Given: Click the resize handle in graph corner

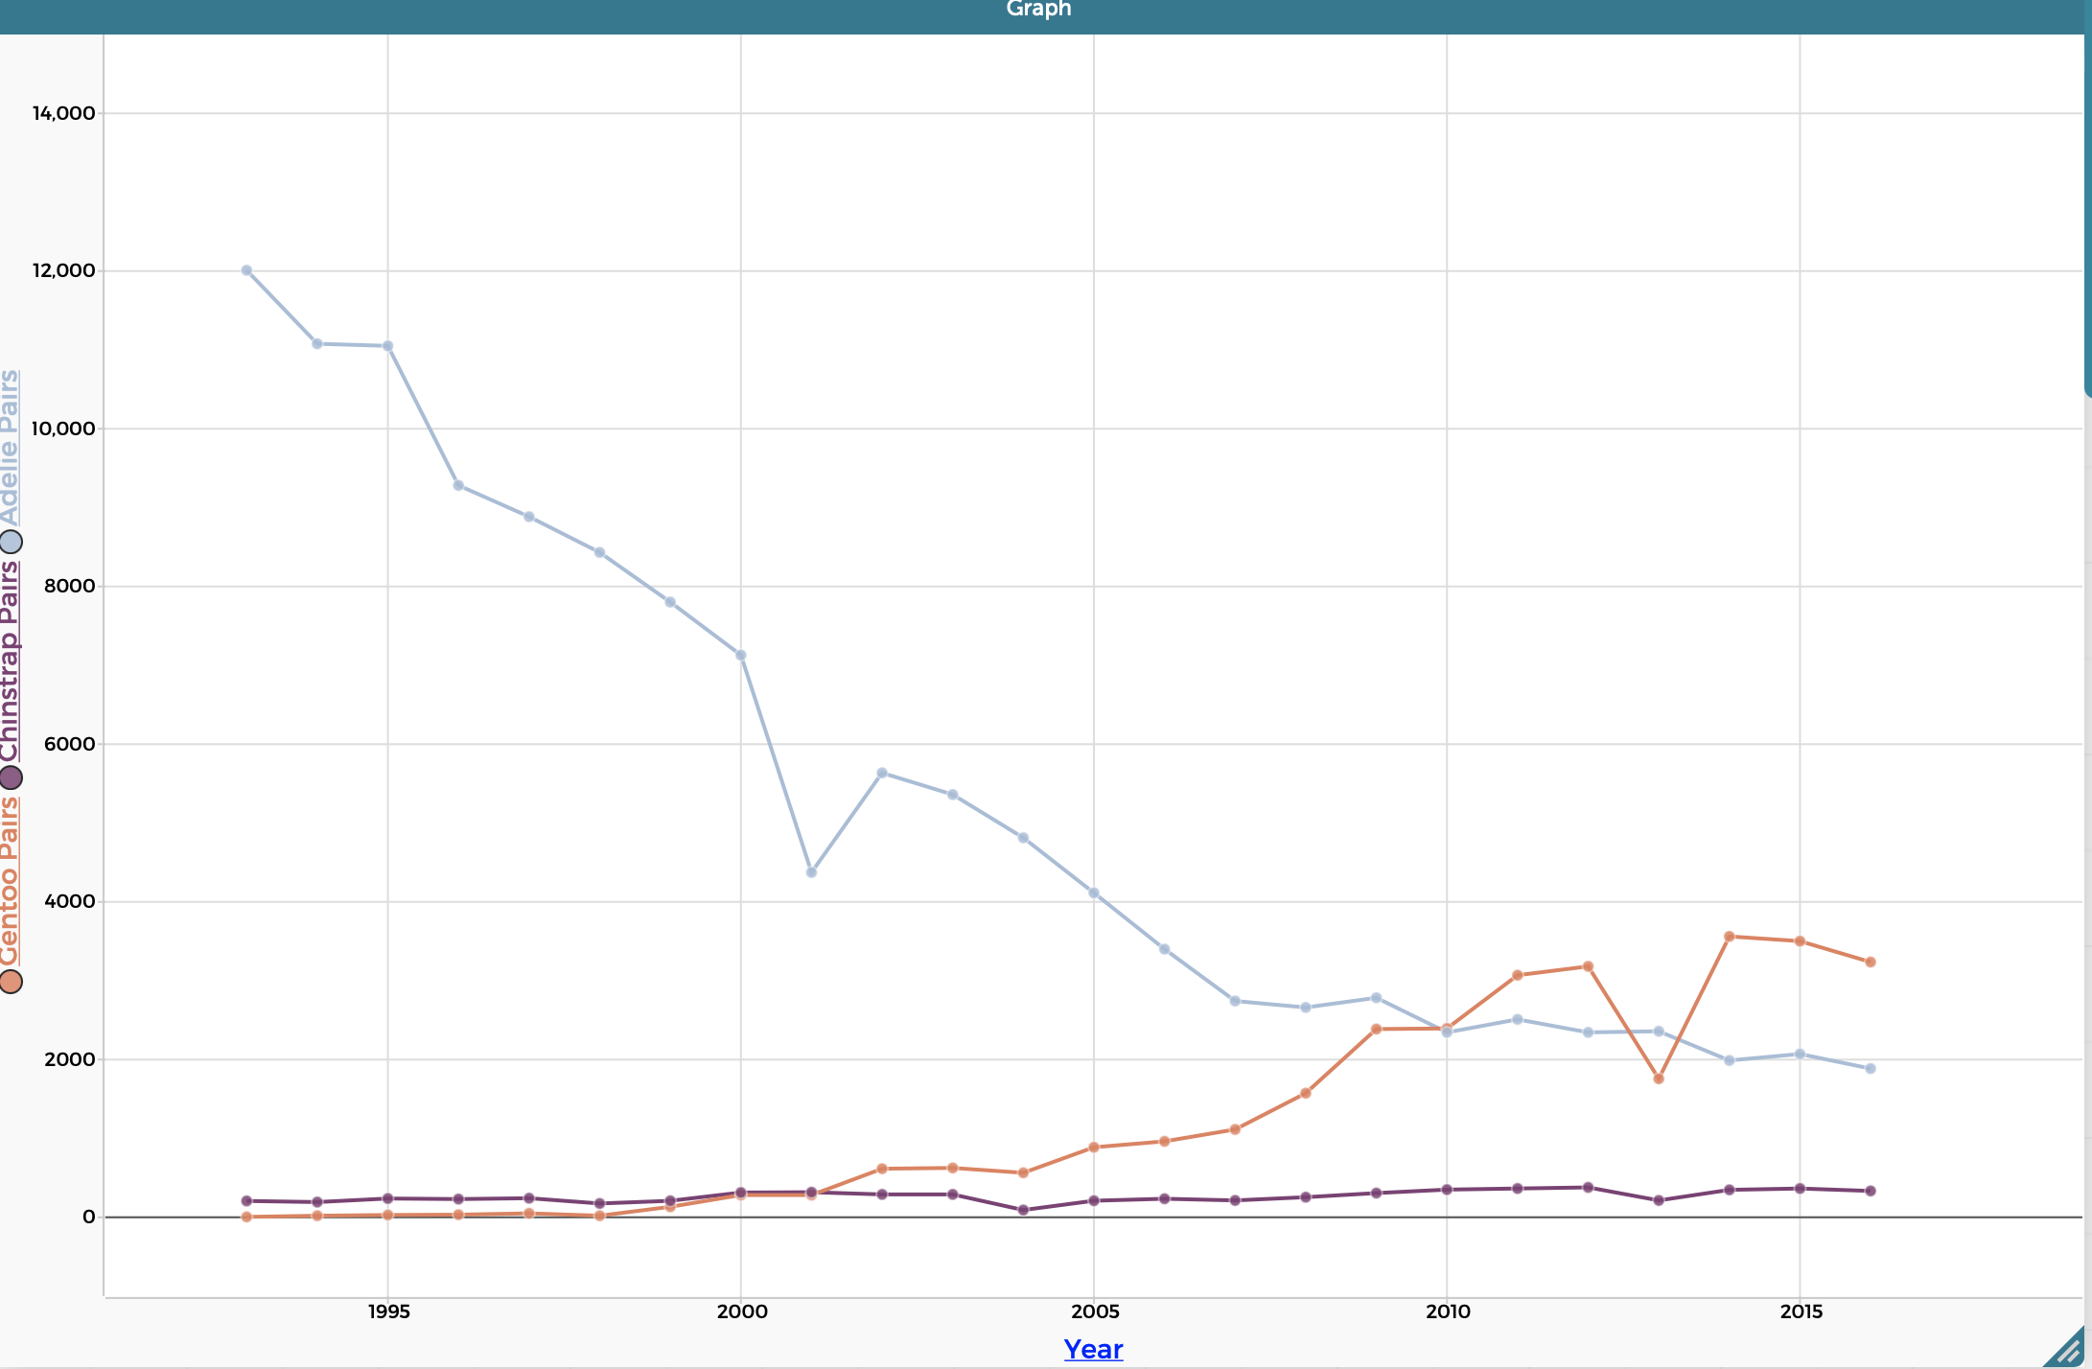Looking at the screenshot, I should [2071, 1350].
